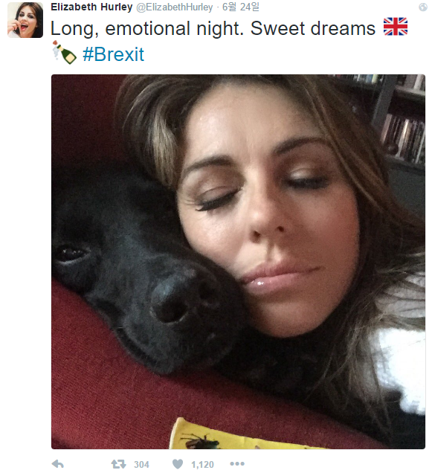The image size is (432, 473).
Task: Open Elizabeth Hurley's profile avatar
Action: click(x=25, y=20)
